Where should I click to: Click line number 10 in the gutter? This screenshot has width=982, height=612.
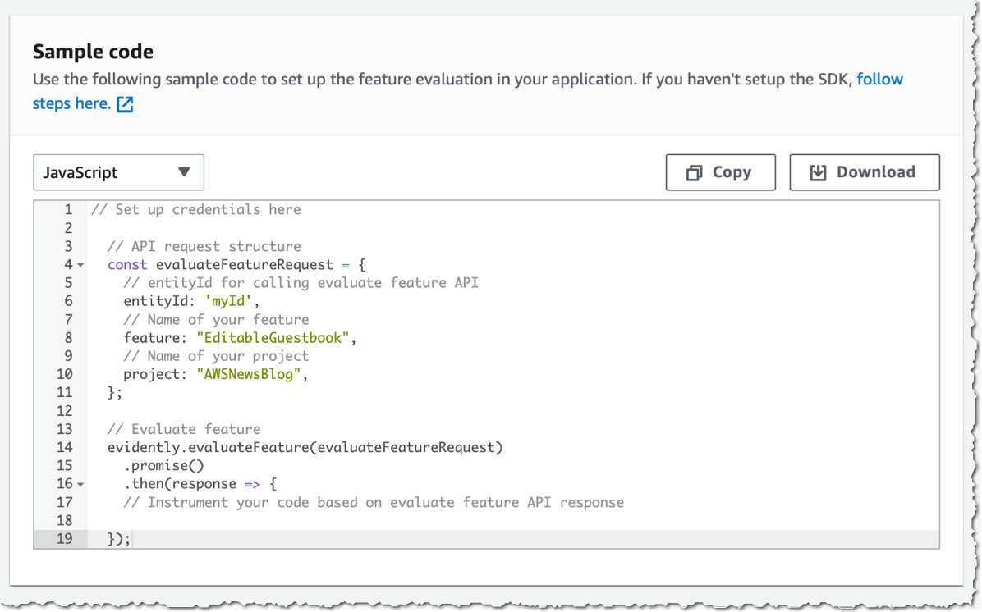pos(64,375)
